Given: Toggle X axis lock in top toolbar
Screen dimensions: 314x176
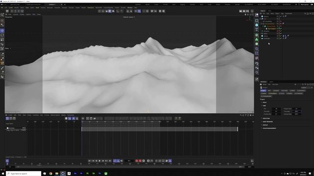Looking at the screenshot, I should point(12,11).
